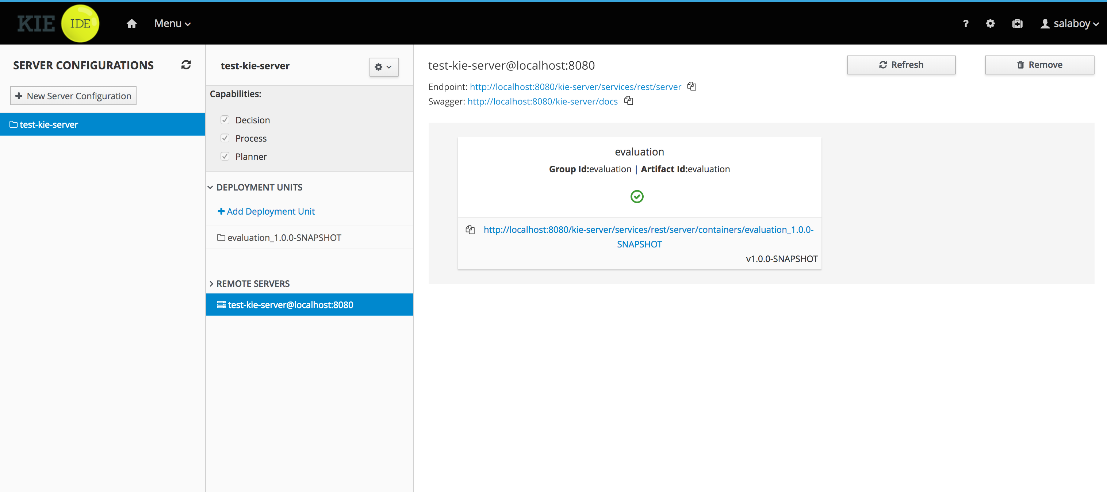Collapse the Deployment Units section
The height and width of the screenshot is (492, 1107).
(211, 187)
